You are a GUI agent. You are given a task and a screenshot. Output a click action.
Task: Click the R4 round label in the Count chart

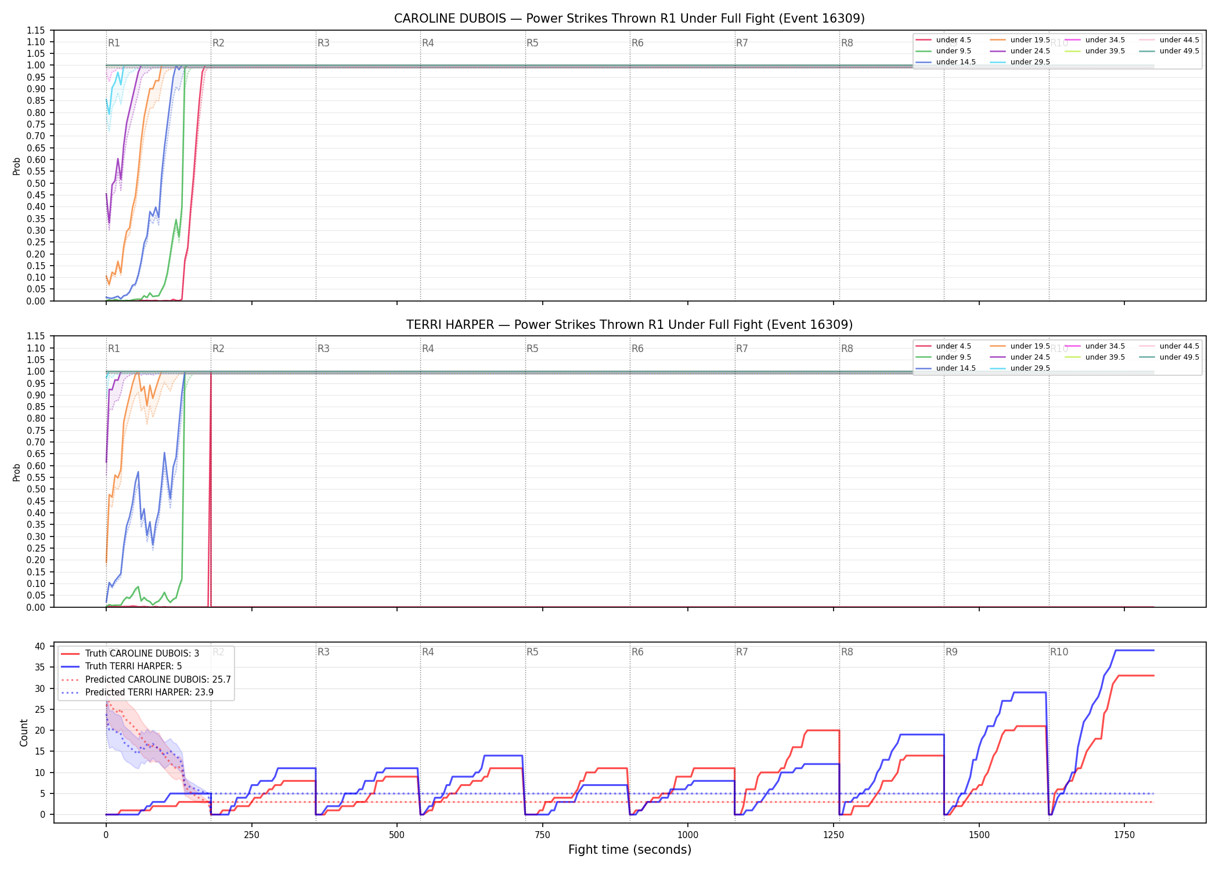[428, 652]
